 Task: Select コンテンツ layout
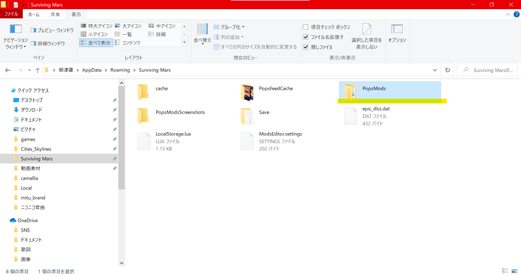(128, 43)
